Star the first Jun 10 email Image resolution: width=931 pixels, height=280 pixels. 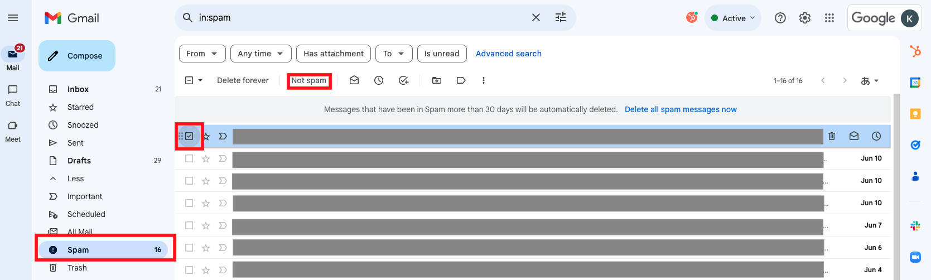coord(206,158)
